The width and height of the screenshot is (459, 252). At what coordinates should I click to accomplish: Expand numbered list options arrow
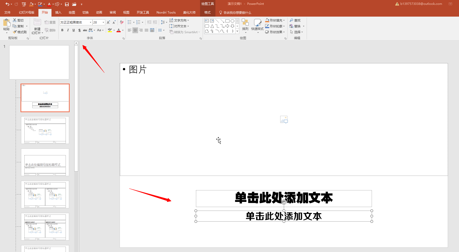pyautogui.click(x=143, y=22)
